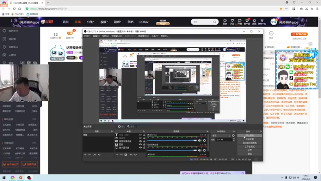Viewport: 321px width, 181px height.
Task: Toggle visibility of second source in list
Action: (x=140, y=138)
